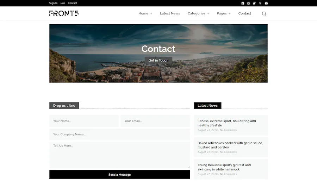Click the Drop us a line heading
The width and height of the screenshot is (317, 187).
pyautogui.click(x=64, y=106)
